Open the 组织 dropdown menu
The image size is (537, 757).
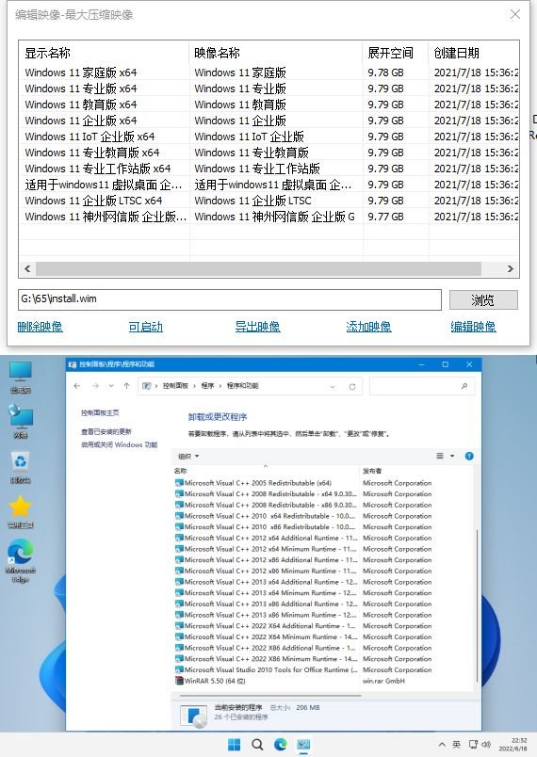pos(188,456)
